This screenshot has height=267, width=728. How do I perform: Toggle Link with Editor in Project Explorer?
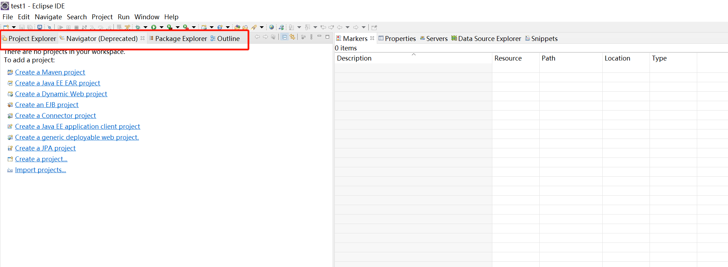pyautogui.click(x=292, y=37)
